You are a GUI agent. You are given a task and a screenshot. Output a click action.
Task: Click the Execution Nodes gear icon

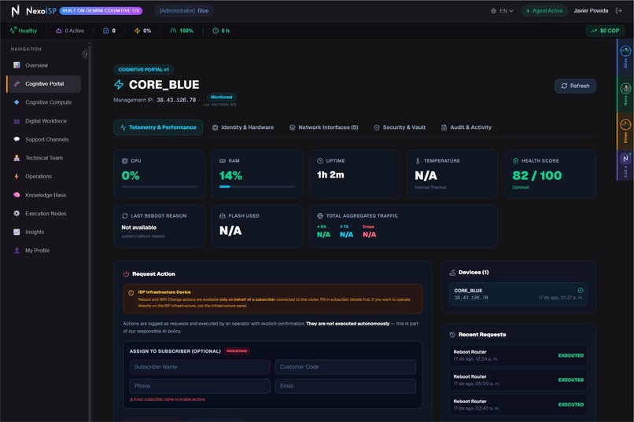17,214
